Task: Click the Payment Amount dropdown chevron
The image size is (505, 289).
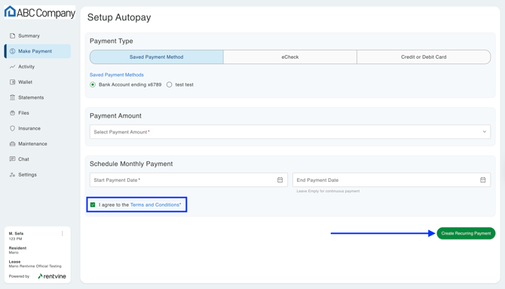Action: pos(484,131)
